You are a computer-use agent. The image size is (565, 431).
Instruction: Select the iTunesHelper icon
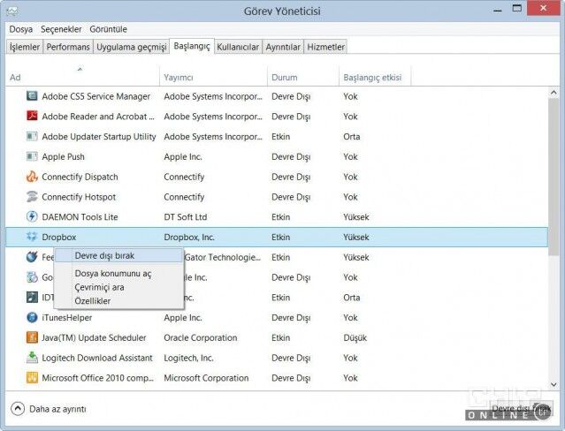click(33, 318)
